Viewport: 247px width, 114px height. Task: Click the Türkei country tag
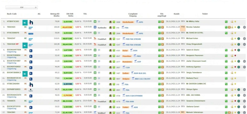pyautogui.click(x=126, y=107)
